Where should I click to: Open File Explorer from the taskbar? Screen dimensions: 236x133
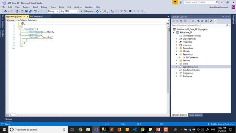point(88,130)
